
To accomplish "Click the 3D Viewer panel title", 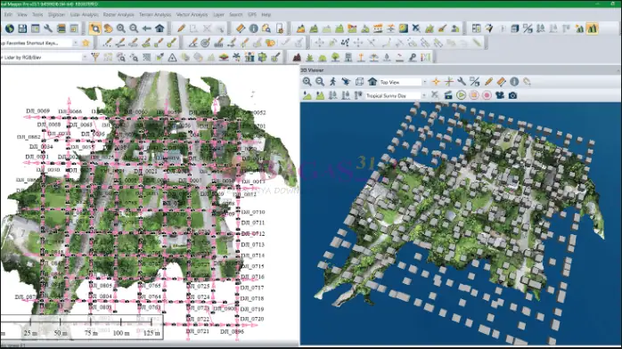I will point(312,70).
